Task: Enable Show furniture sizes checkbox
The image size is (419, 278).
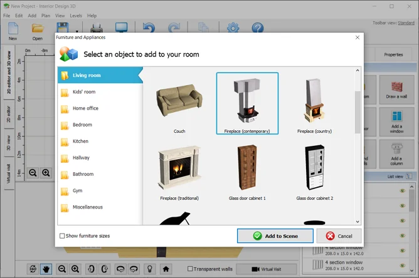Action: (x=62, y=236)
